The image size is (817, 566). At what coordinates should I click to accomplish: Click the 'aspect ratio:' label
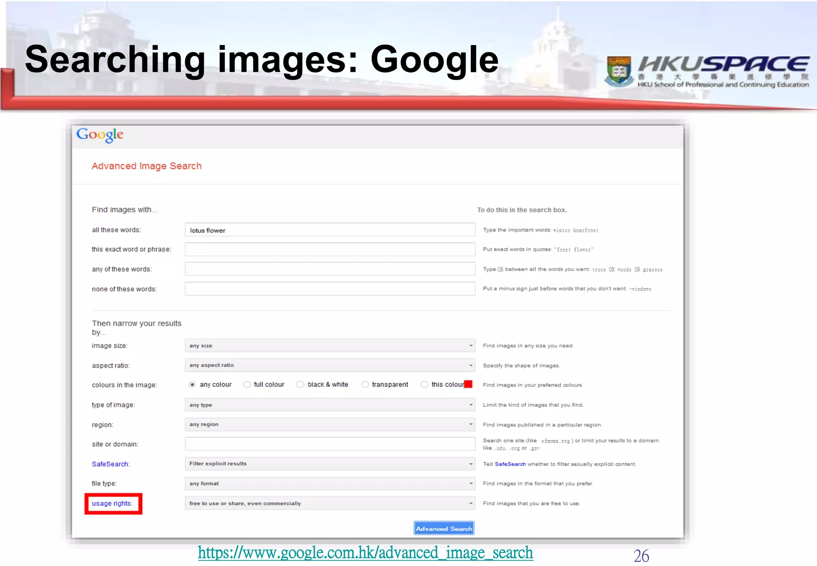point(111,366)
